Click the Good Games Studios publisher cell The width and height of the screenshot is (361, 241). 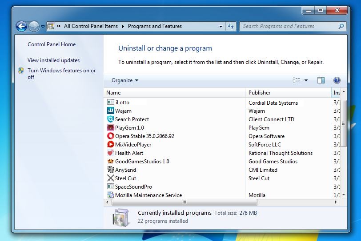(x=273, y=161)
